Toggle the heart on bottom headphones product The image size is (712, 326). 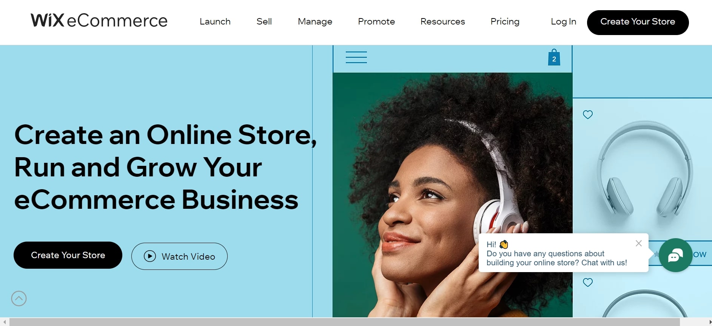[x=588, y=282]
